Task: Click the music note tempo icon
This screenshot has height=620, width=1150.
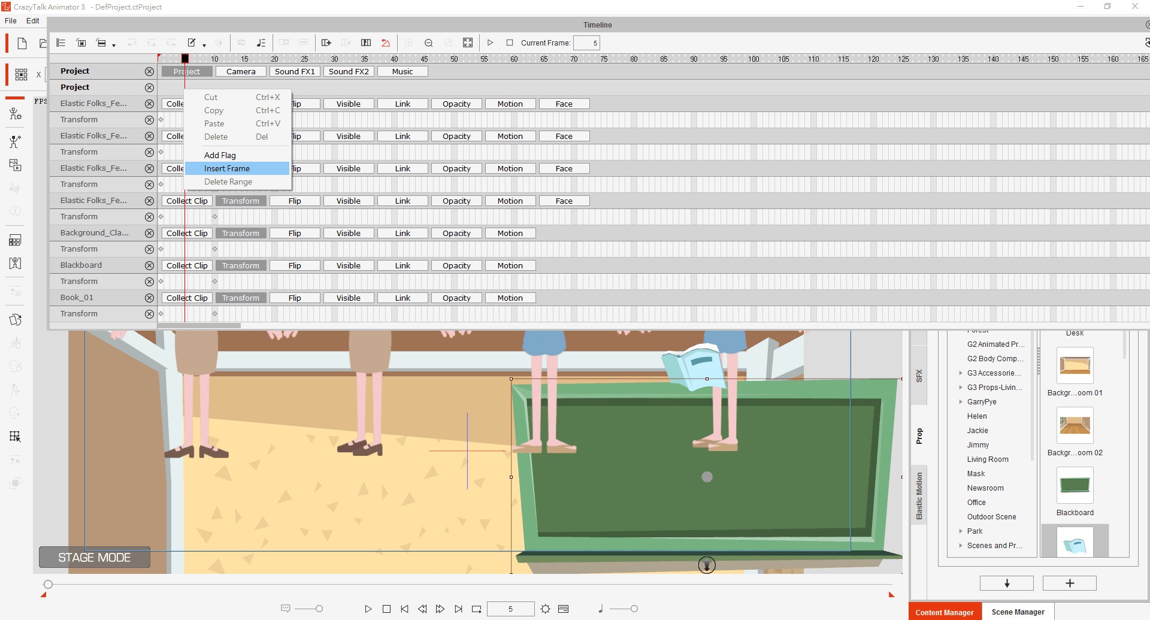Action: tap(261, 43)
